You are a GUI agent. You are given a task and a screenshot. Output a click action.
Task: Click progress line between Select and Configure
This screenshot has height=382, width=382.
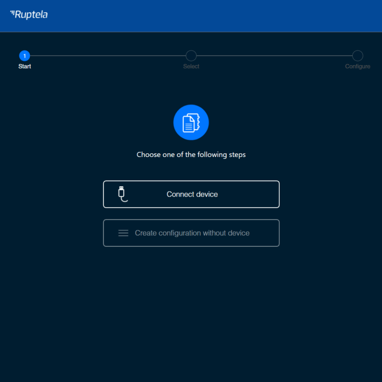click(x=274, y=56)
